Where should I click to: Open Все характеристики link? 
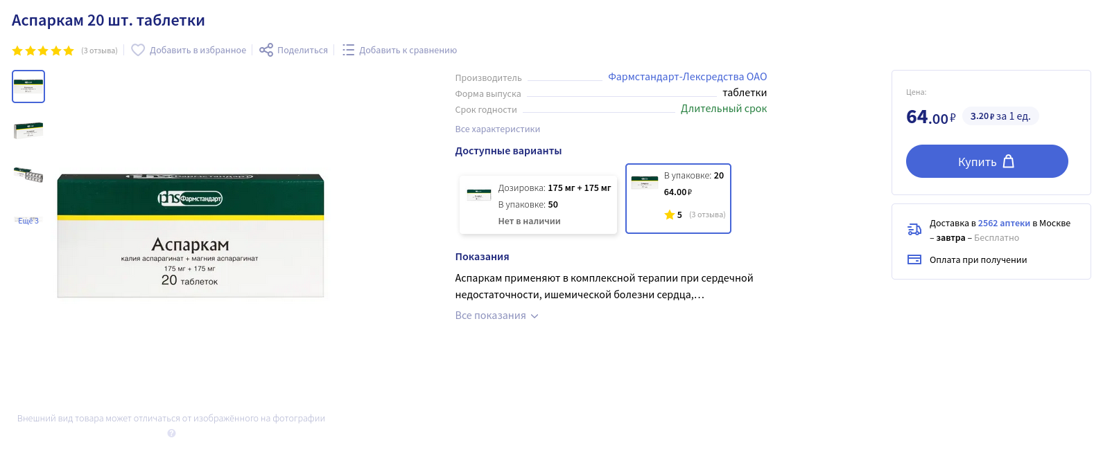[x=497, y=129]
